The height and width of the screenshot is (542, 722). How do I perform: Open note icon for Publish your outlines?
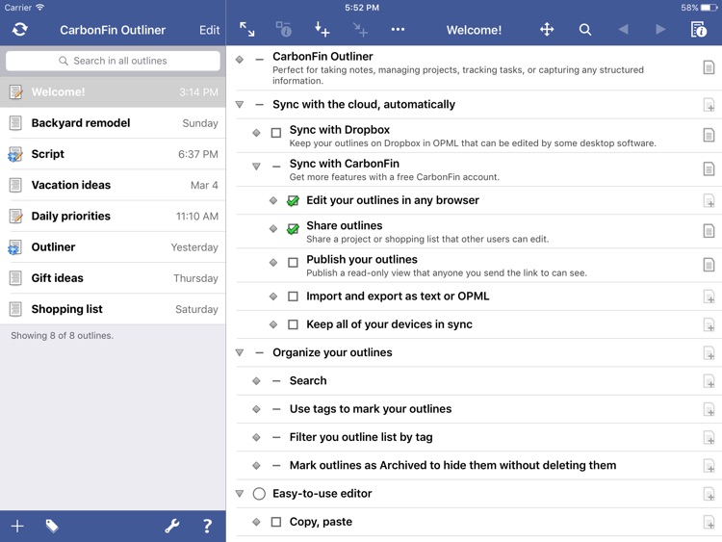[709, 265]
